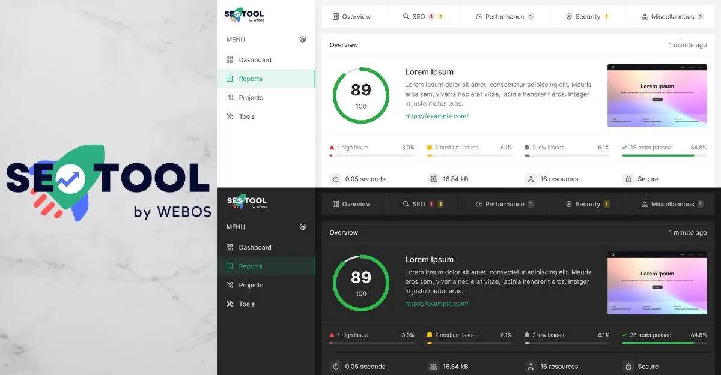The height and width of the screenshot is (375, 721).
Task: Click the SEO magnifier icon in dark tabs
Action: (406, 204)
